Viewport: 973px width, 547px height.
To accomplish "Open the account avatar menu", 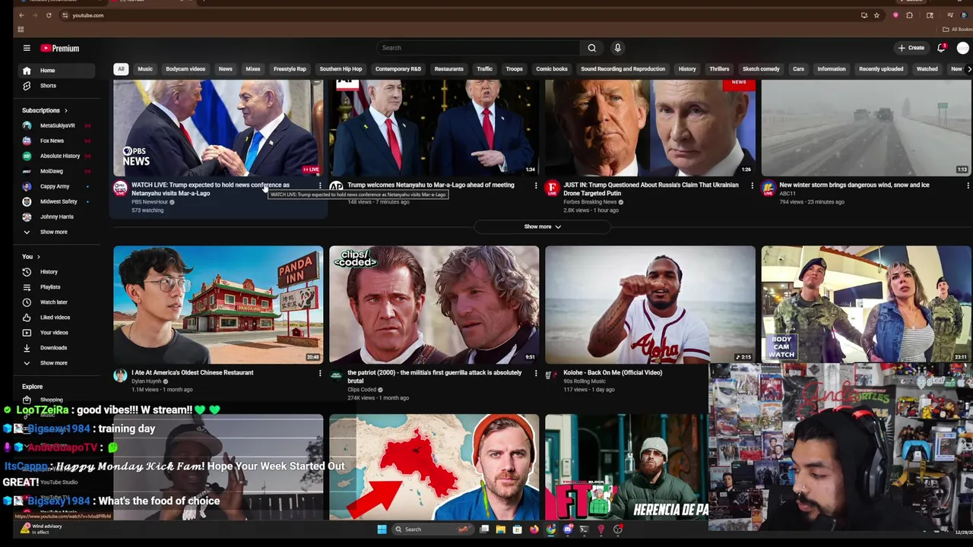I will pyautogui.click(x=963, y=48).
